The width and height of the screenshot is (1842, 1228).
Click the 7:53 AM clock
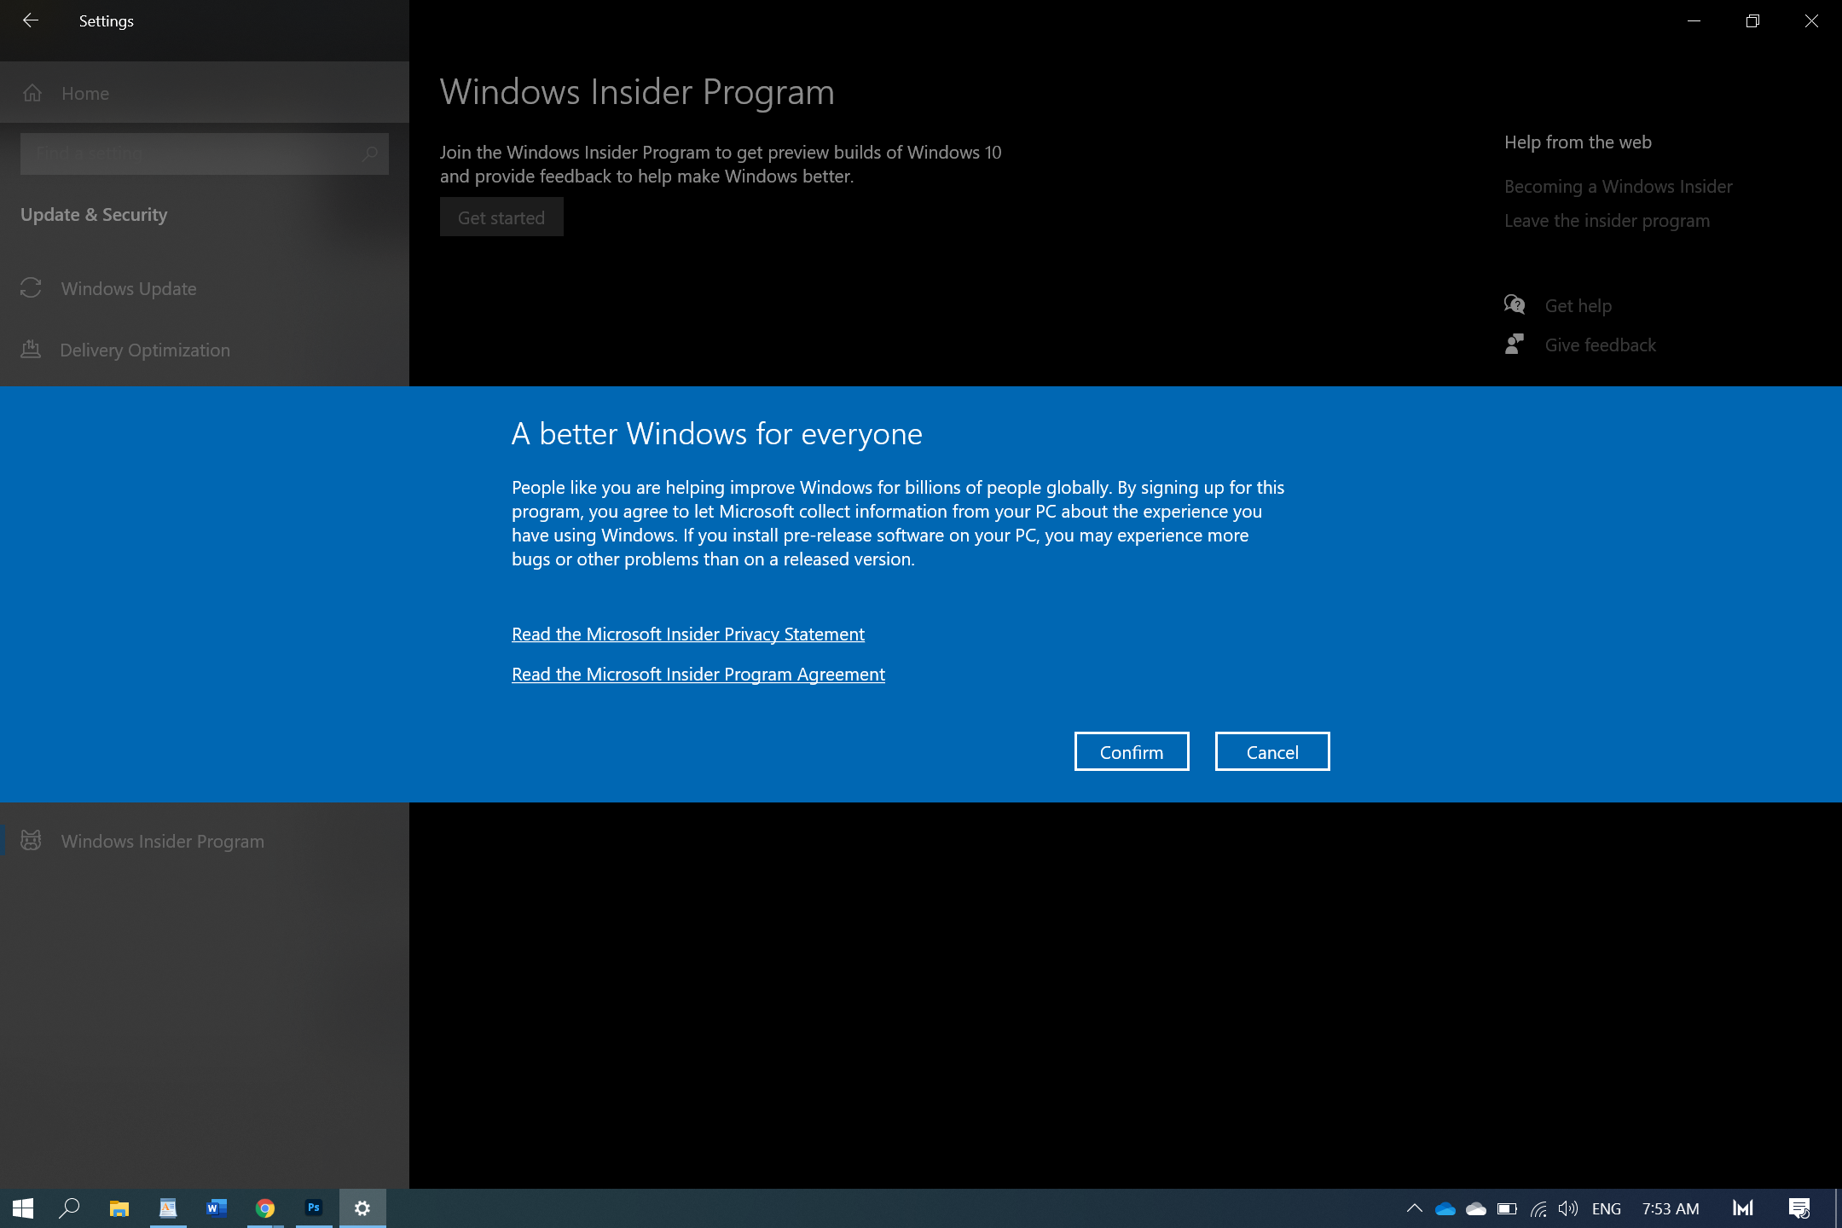pos(1671,1208)
